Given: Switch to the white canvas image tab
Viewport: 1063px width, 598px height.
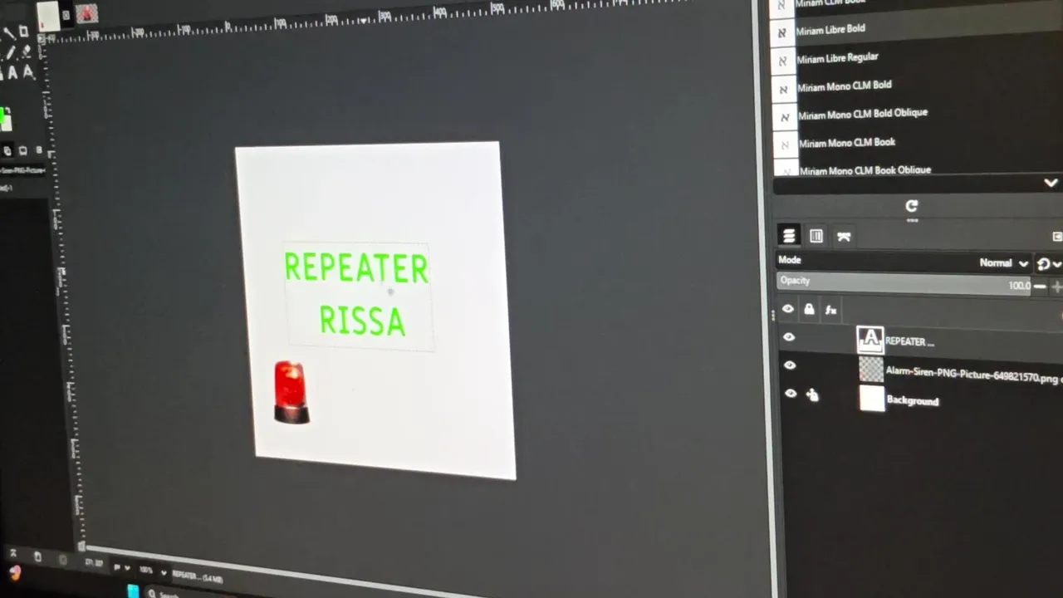Looking at the screenshot, I should click(x=48, y=16).
